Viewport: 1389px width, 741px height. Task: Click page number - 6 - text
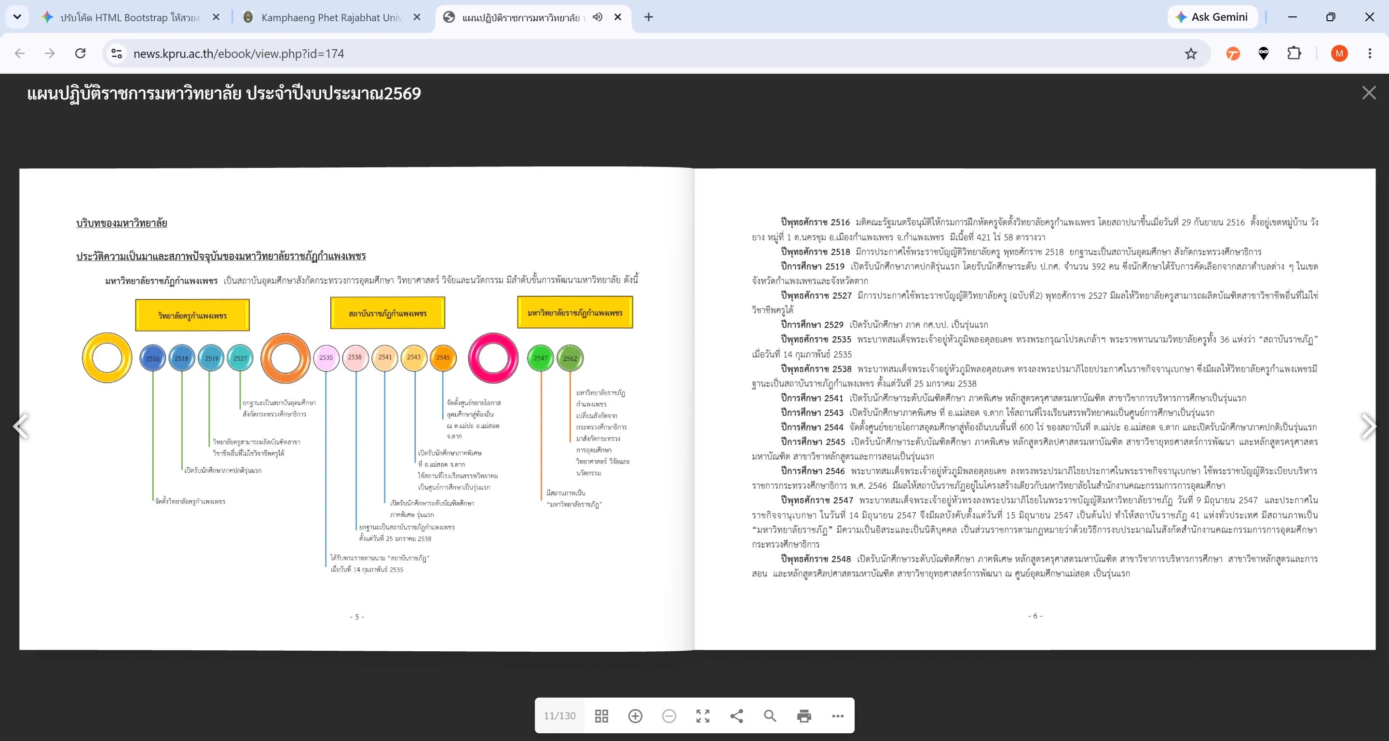pyautogui.click(x=1035, y=616)
